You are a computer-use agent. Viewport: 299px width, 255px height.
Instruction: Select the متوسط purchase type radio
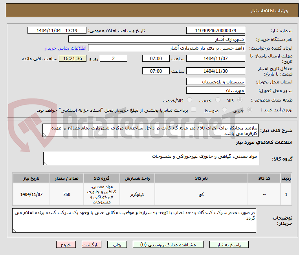[x=224, y=110]
